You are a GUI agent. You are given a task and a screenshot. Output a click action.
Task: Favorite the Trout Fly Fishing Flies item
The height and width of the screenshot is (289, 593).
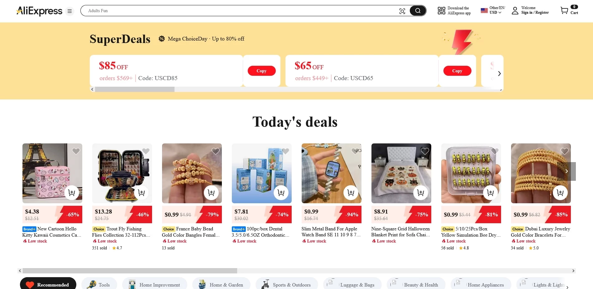[146, 151]
